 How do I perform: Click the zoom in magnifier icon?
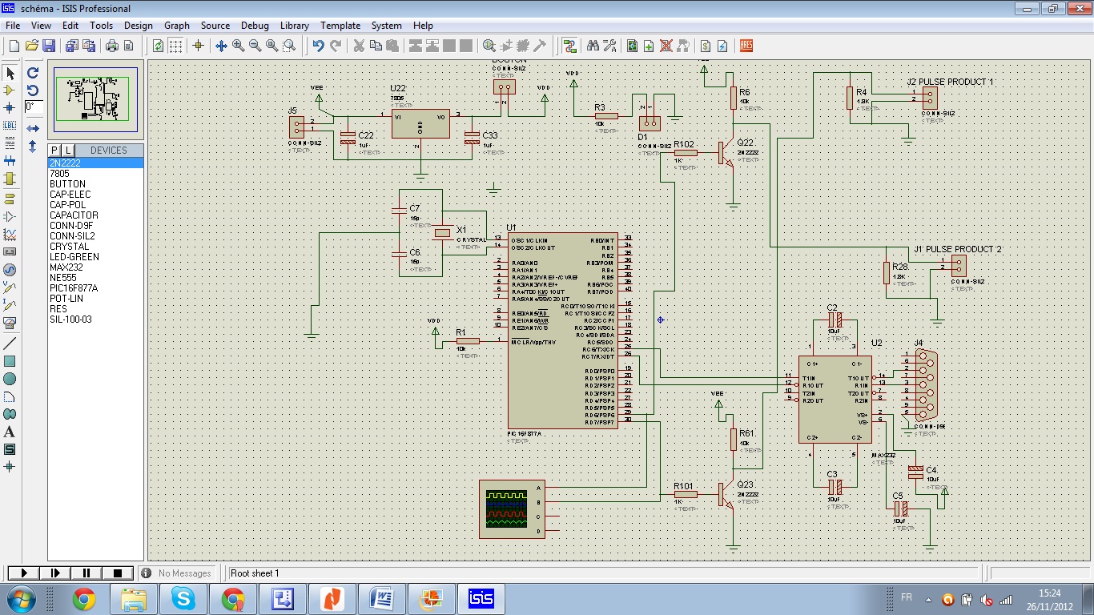pos(238,46)
